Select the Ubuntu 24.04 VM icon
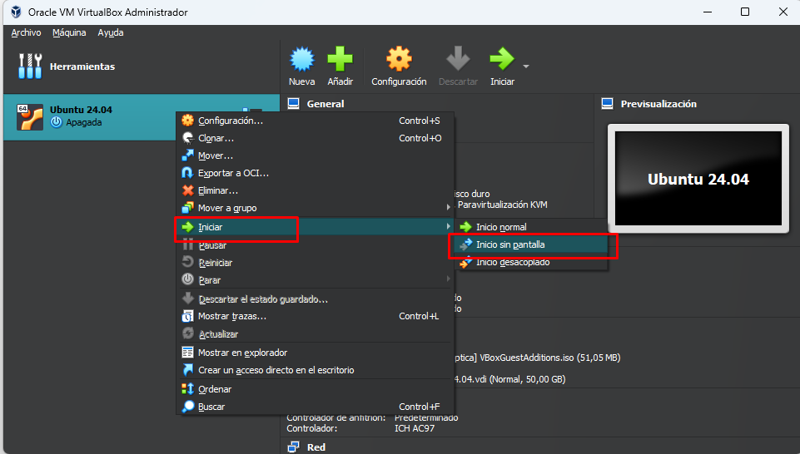 pyautogui.click(x=30, y=117)
